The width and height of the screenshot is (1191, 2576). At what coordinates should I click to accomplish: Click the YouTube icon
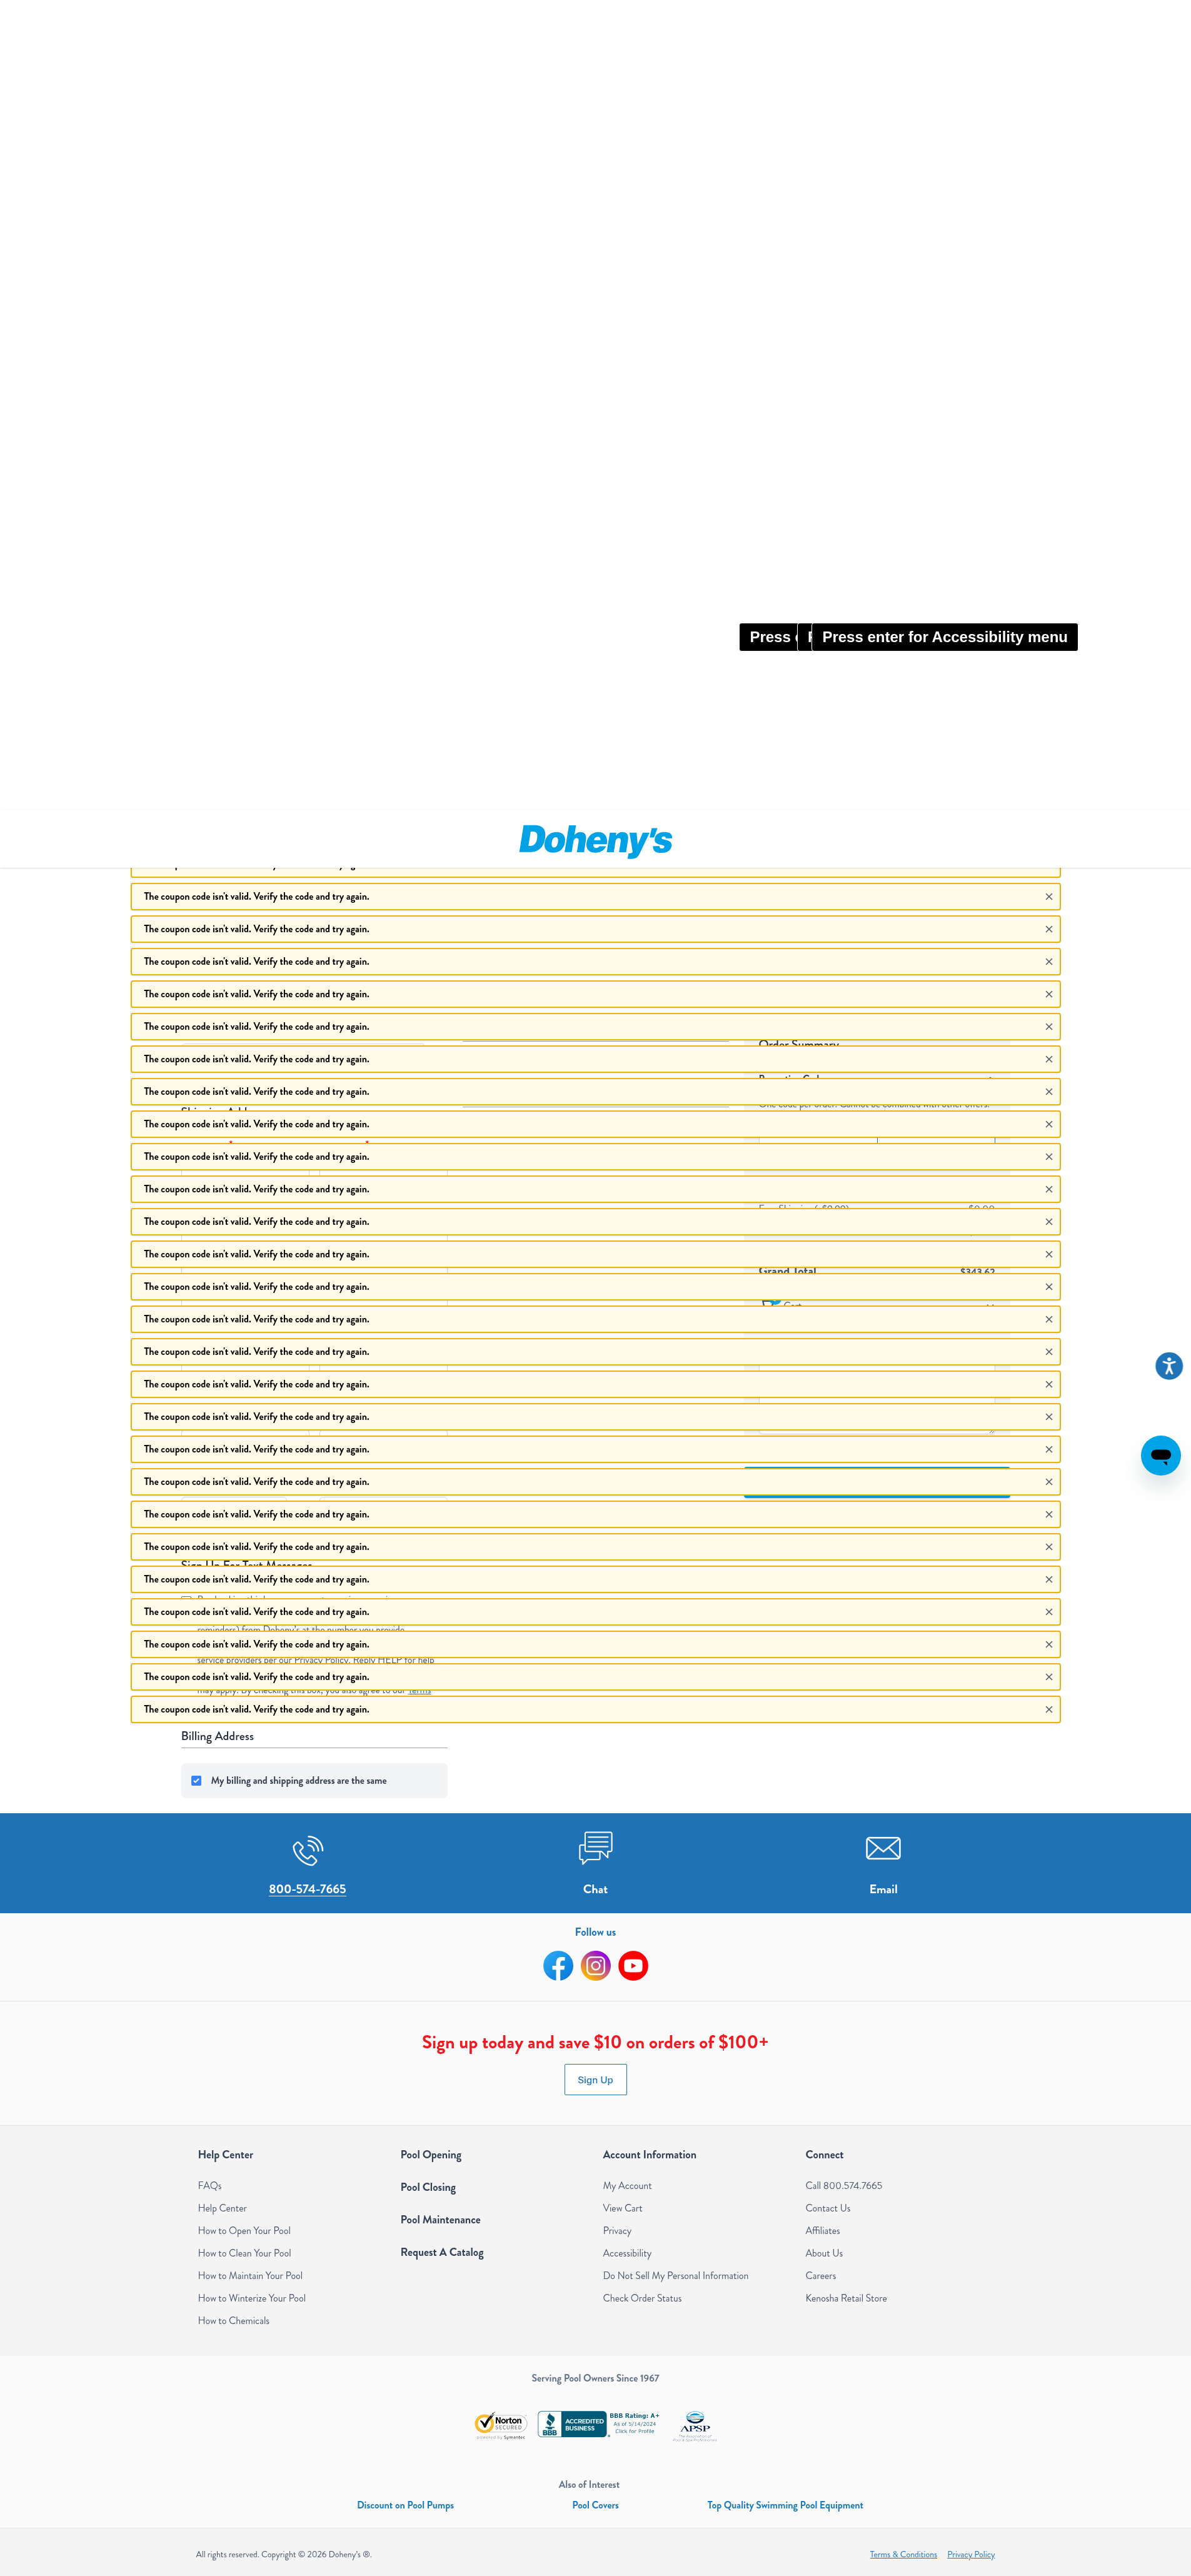[633, 1965]
